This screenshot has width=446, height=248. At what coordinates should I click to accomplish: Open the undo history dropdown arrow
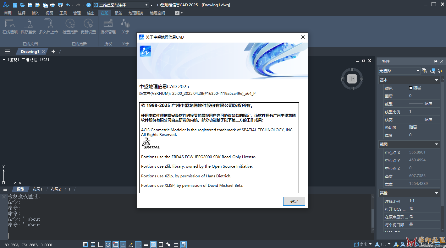[x=73, y=5]
